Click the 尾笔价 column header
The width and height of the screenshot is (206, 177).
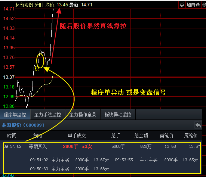[191, 136]
